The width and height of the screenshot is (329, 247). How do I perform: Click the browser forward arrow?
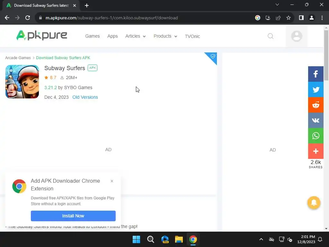pos(17,18)
